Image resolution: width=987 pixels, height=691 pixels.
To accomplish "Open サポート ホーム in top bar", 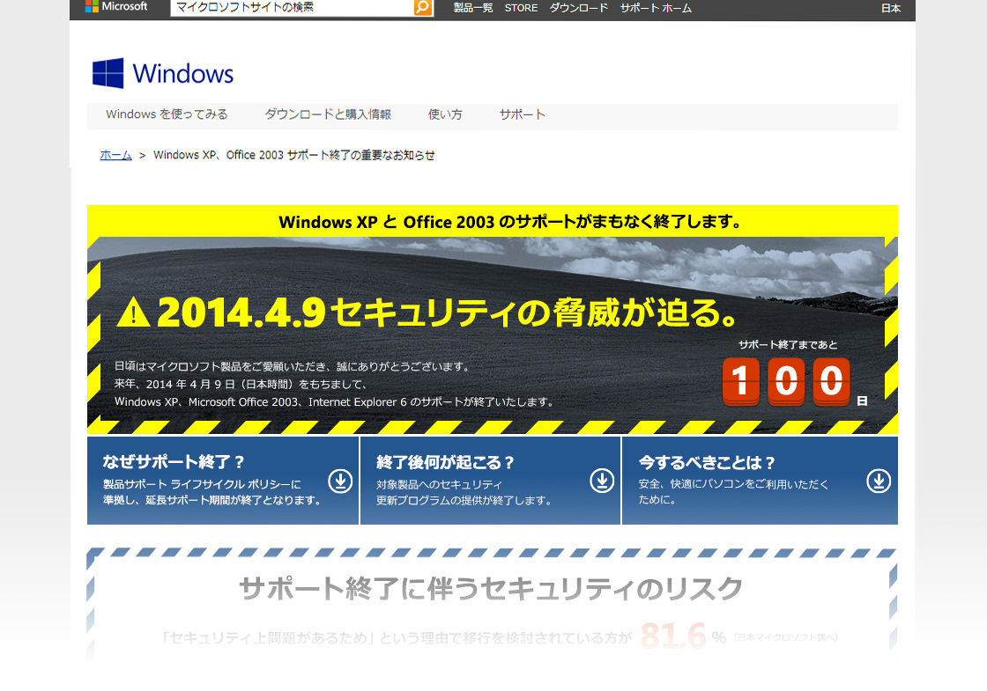I will click(x=656, y=8).
